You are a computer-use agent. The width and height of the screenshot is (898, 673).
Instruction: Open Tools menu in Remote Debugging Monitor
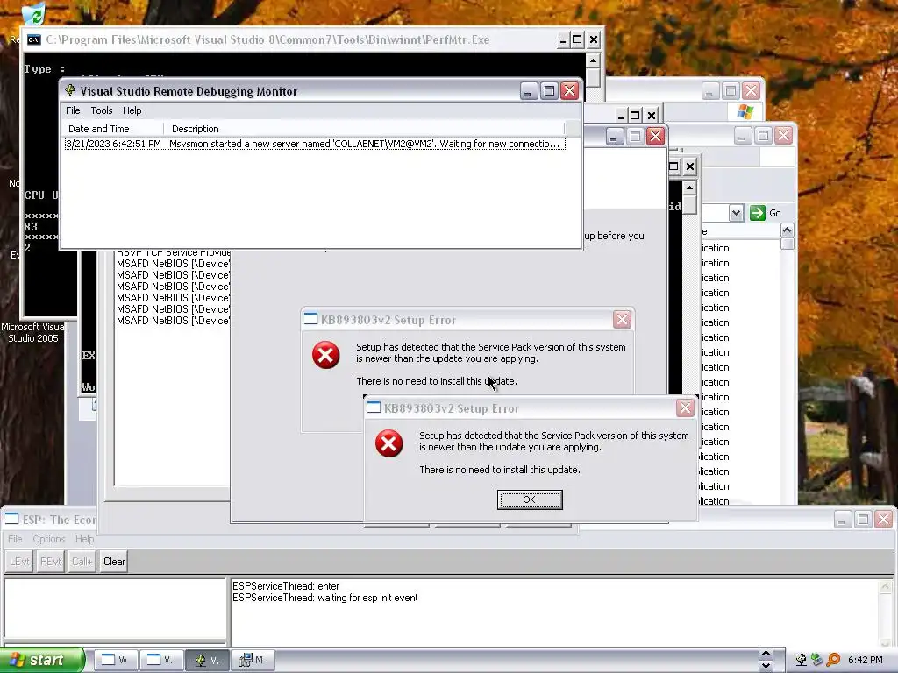pos(102,110)
